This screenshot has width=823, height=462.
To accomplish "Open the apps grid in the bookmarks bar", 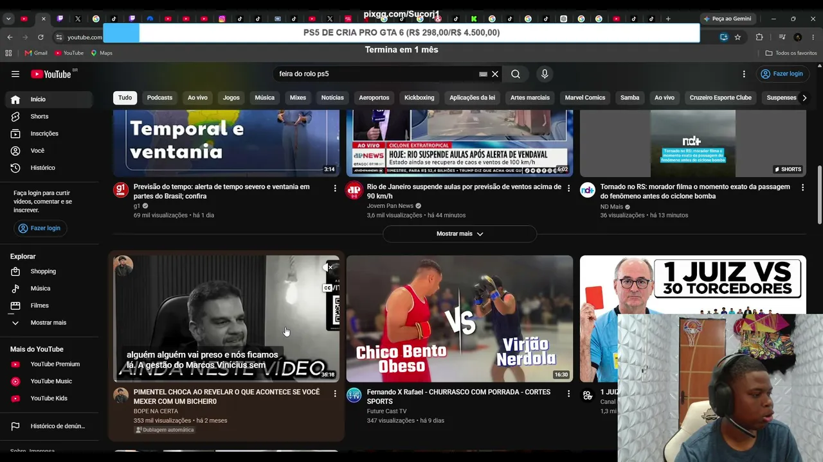I will coord(9,53).
